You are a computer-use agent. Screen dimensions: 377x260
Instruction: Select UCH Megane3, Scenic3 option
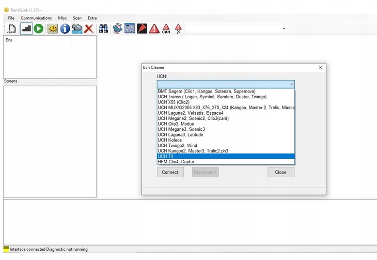click(x=226, y=129)
